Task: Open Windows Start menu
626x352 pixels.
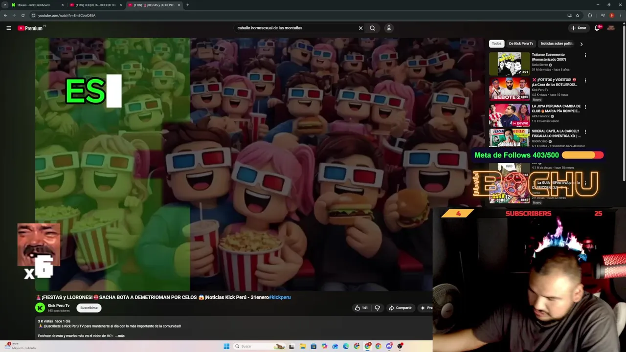Action: (x=226, y=346)
